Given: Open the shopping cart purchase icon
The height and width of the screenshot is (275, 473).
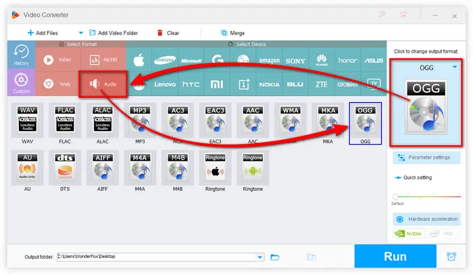Looking at the screenshot, I should click(403, 14).
